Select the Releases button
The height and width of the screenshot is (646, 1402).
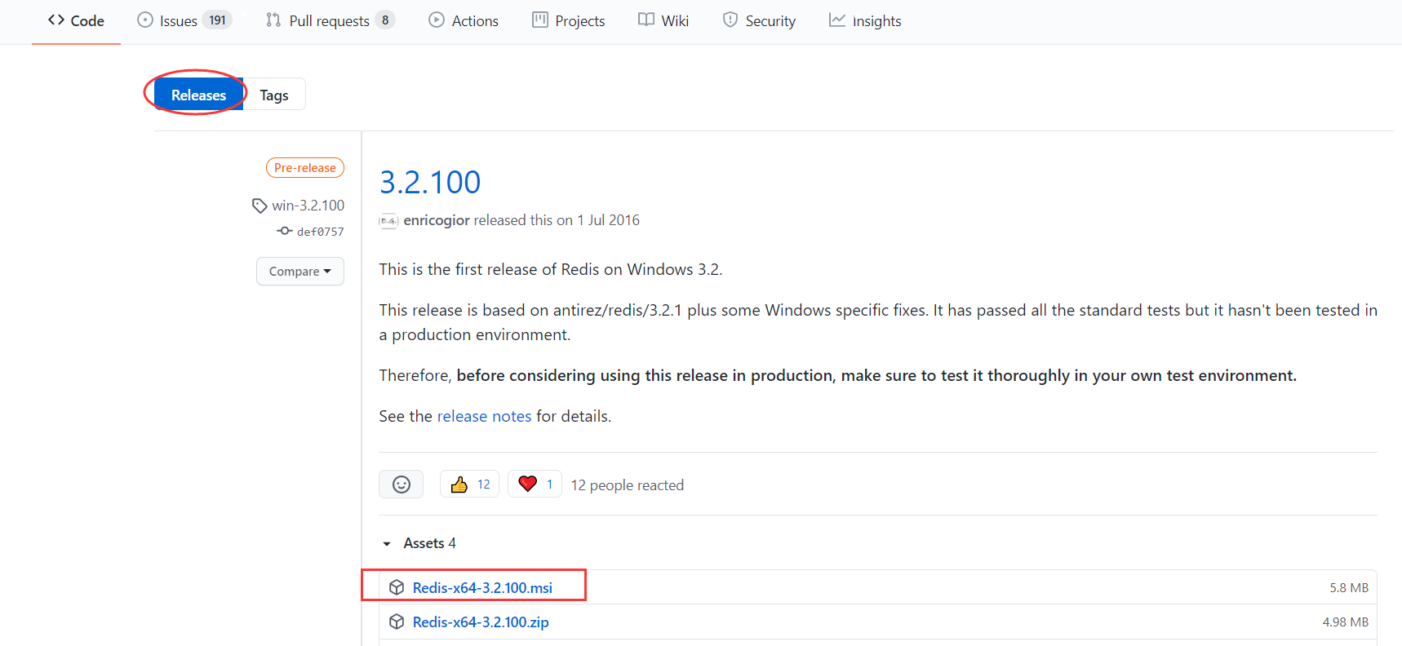198,95
